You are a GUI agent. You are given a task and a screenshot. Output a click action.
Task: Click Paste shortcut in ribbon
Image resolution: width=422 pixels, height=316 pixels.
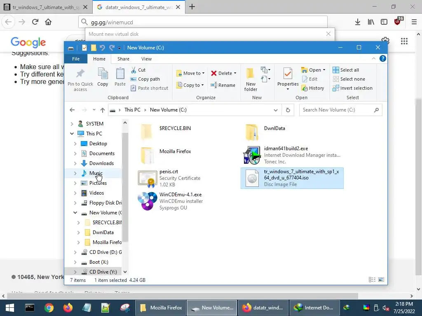[149, 88]
